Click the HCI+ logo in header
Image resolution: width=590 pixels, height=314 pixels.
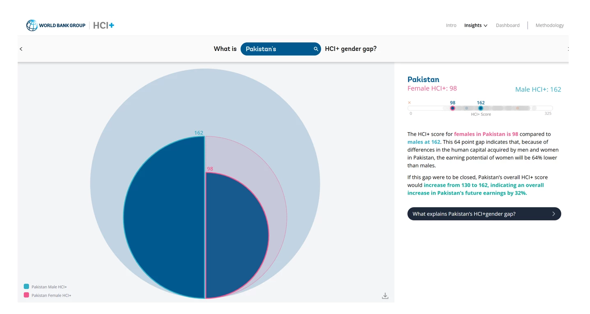coord(103,25)
